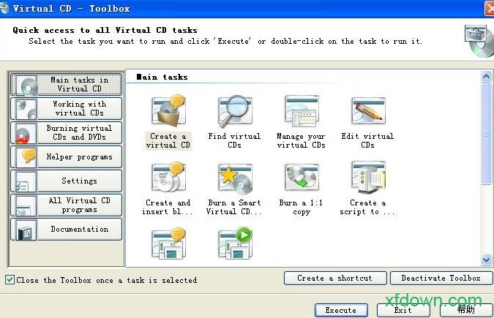Select the Burn a Smart Virtual CD icon
The height and width of the screenshot is (318, 494).
pos(234,178)
